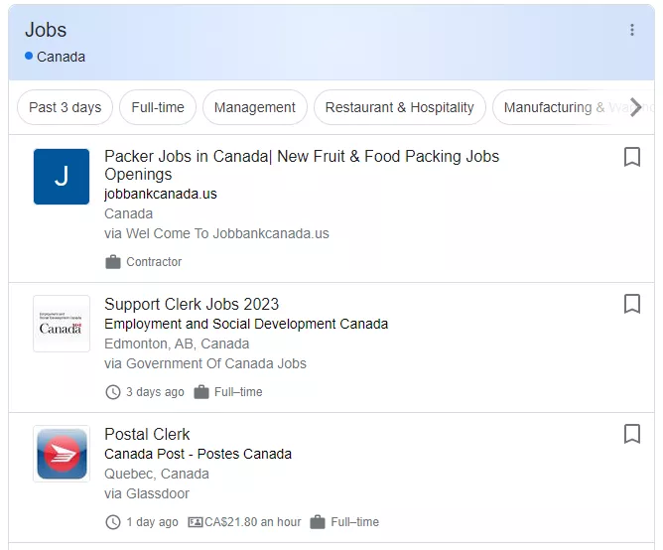Open Support Clerk Jobs 2023 posting

(192, 304)
